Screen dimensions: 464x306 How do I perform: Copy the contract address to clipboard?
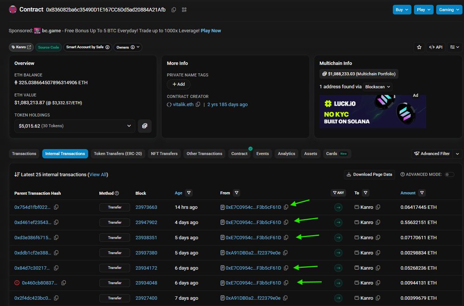[174, 10]
